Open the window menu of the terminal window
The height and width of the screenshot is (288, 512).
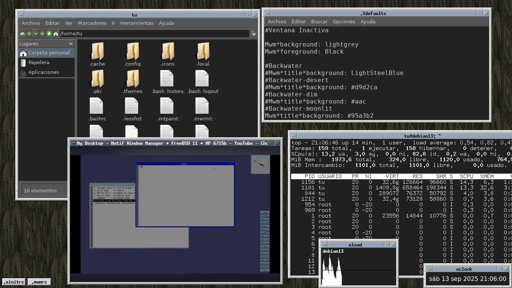294,136
